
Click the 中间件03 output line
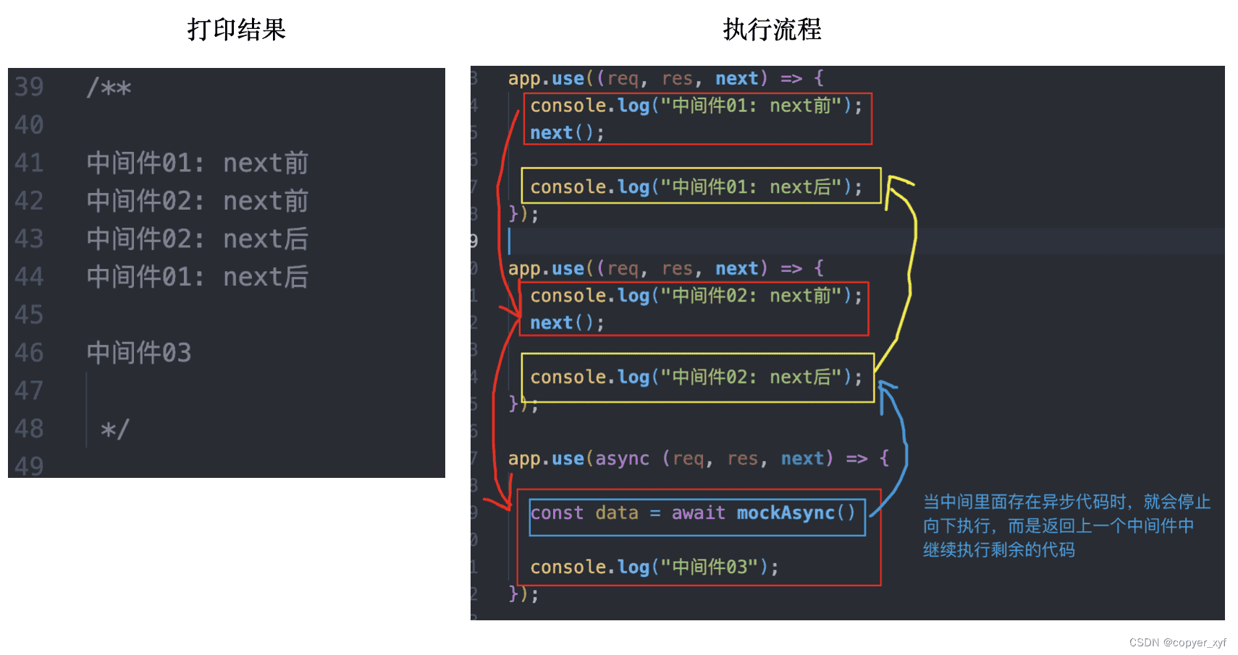click(139, 353)
